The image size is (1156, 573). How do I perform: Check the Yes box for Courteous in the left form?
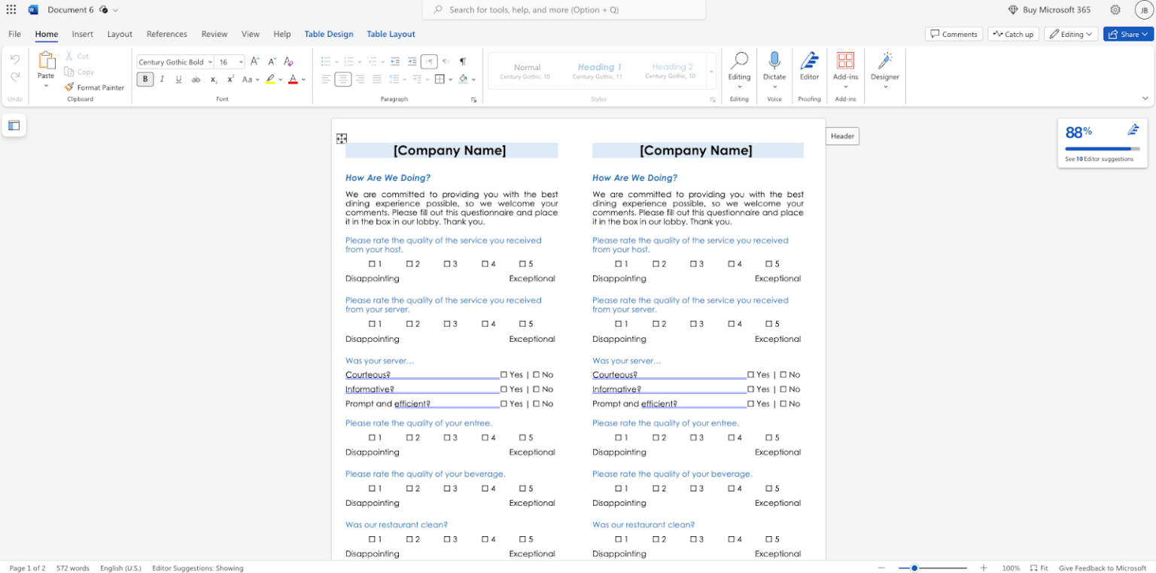pos(504,375)
